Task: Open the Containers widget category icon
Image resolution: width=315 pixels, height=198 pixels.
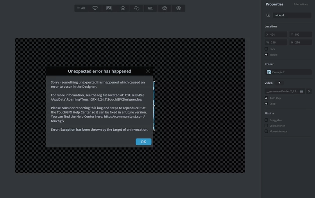Action: point(123,8)
